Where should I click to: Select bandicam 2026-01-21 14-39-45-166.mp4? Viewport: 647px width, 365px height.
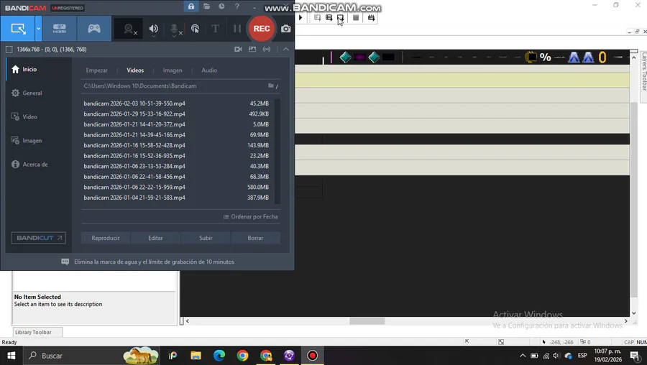(x=177, y=135)
